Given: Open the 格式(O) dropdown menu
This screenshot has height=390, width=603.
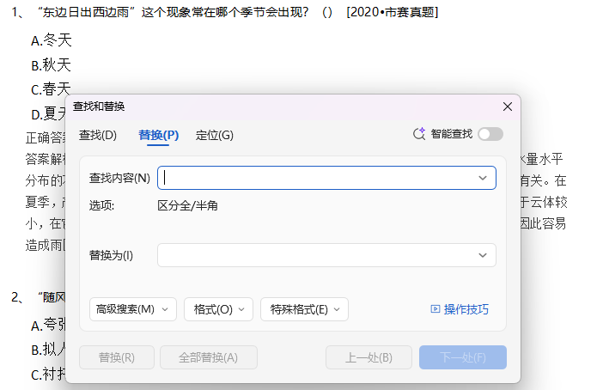Looking at the screenshot, I should coord(218,309).
